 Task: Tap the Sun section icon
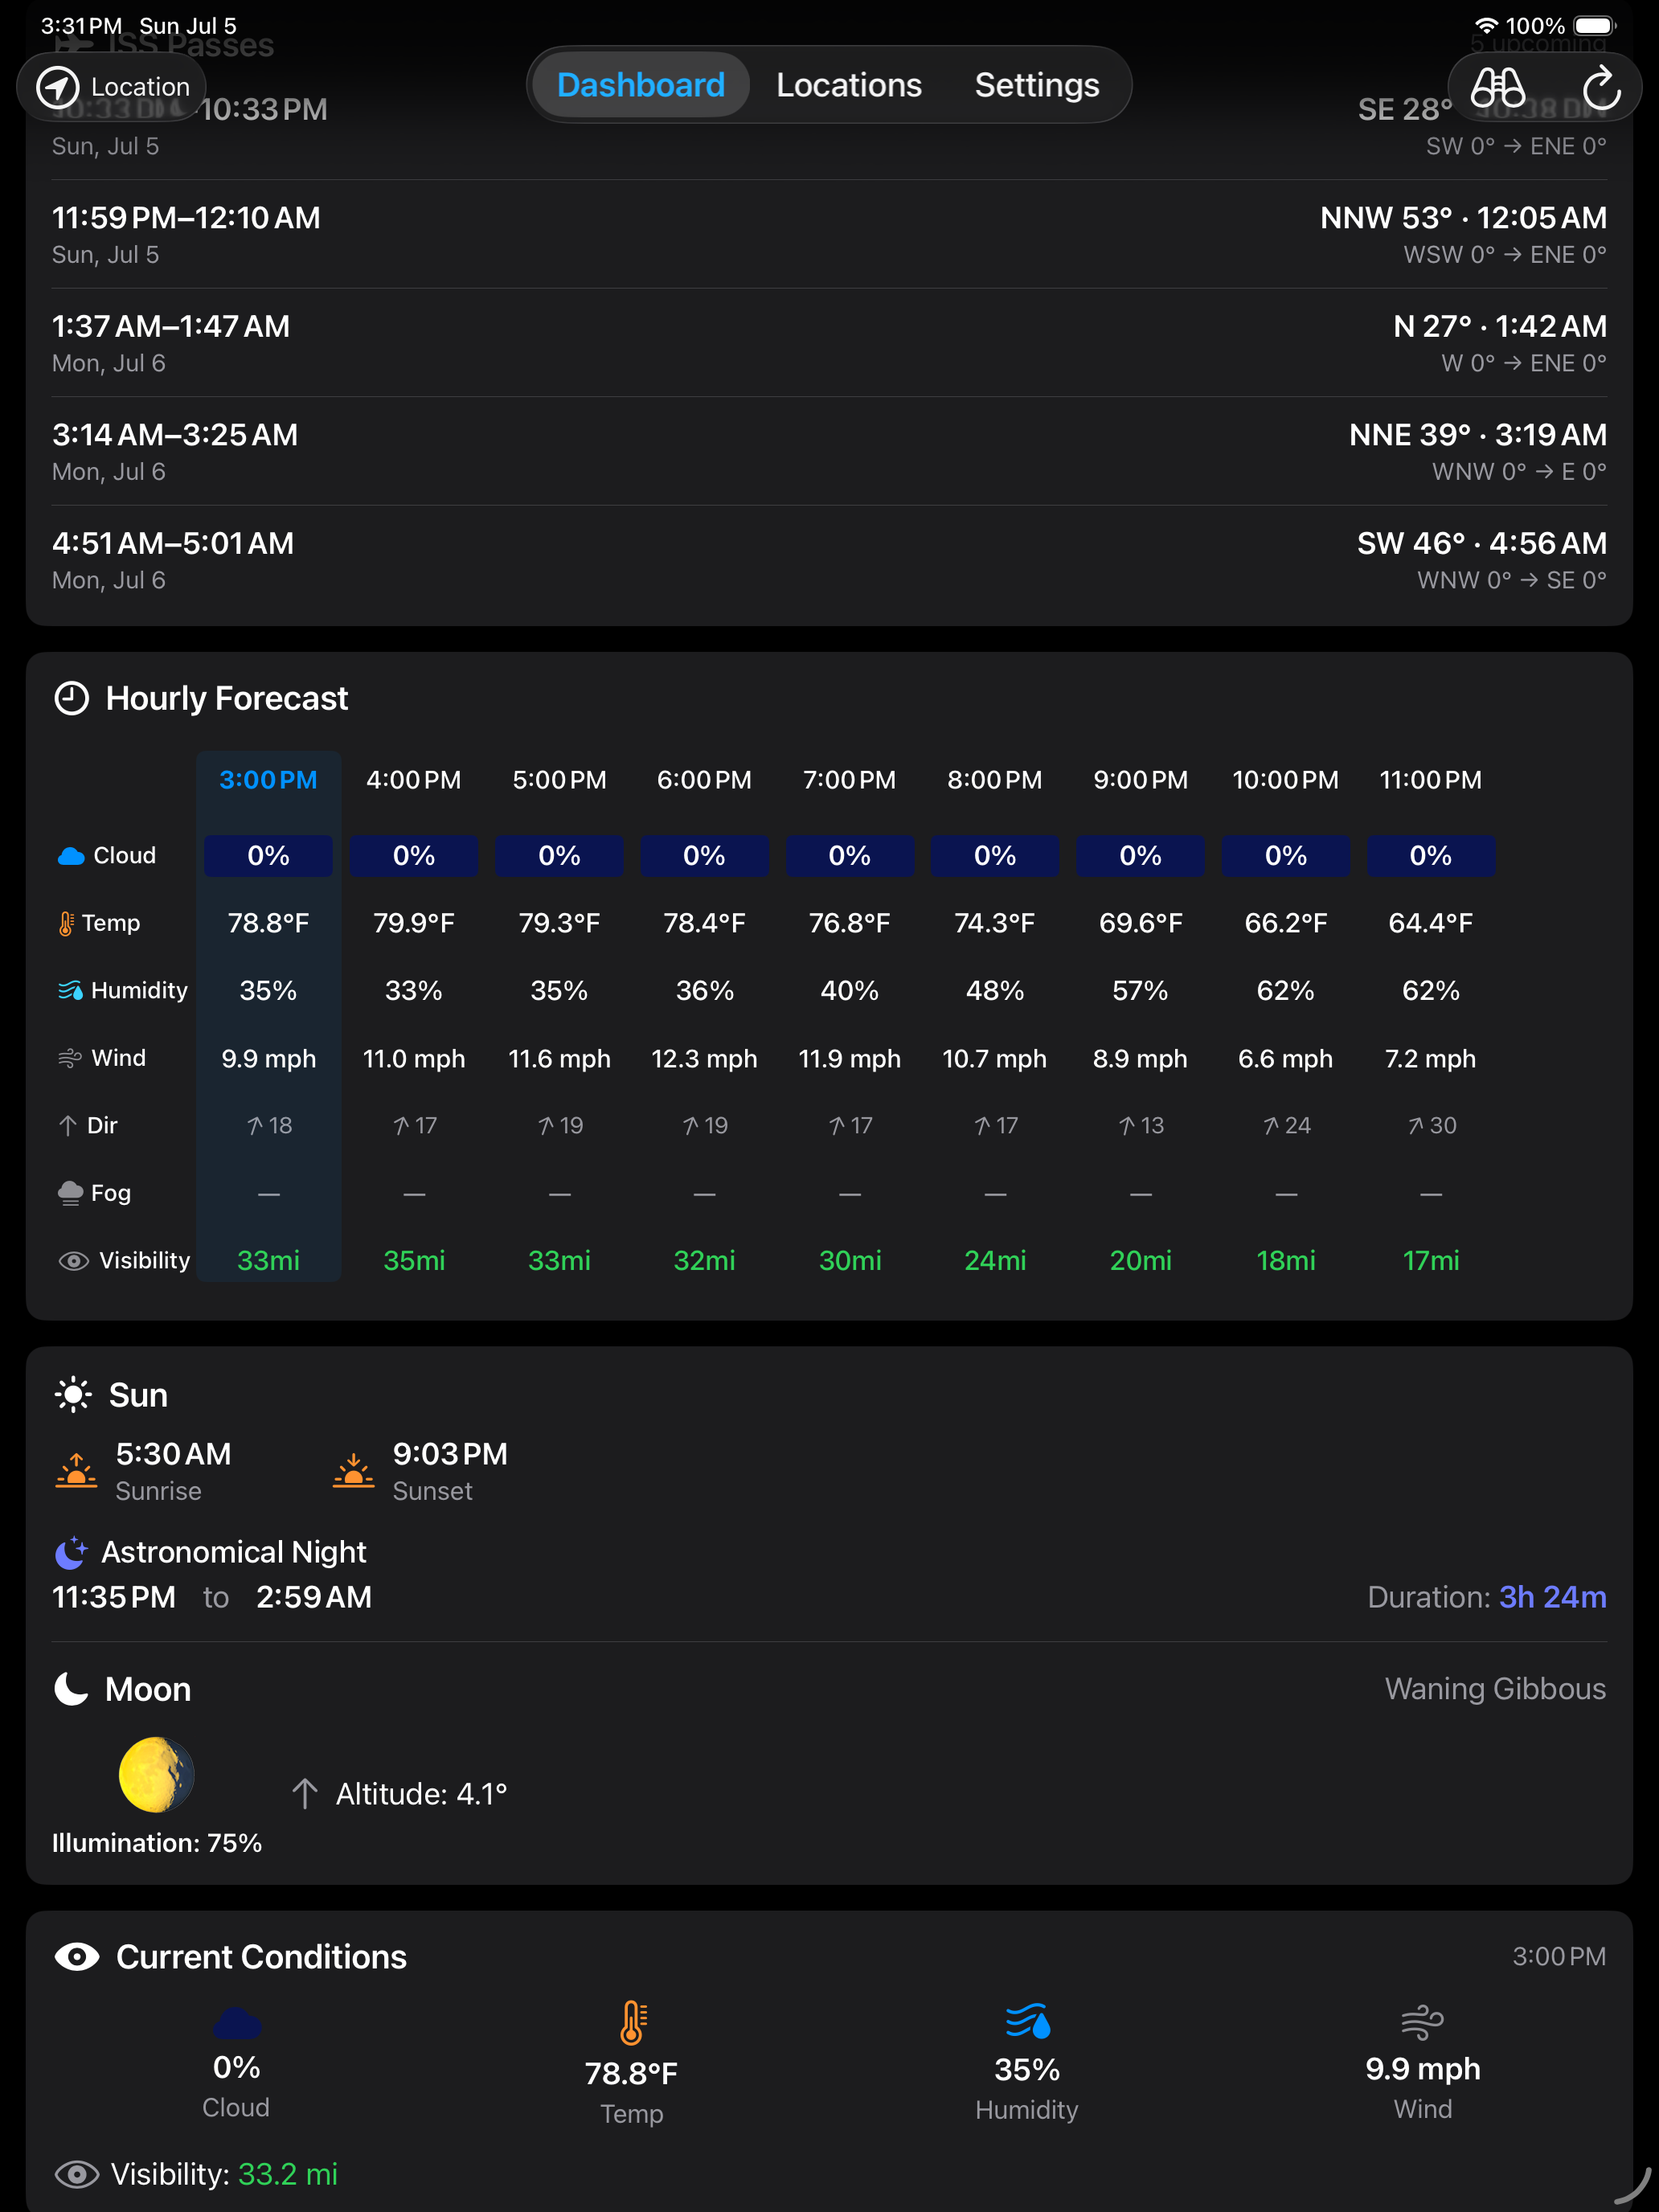tap(73, 1394)
